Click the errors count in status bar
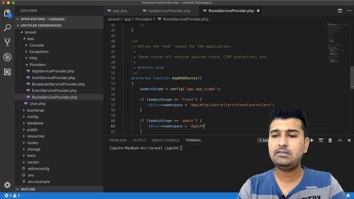Screen dimensions: 354x199 tap(8, 196)
